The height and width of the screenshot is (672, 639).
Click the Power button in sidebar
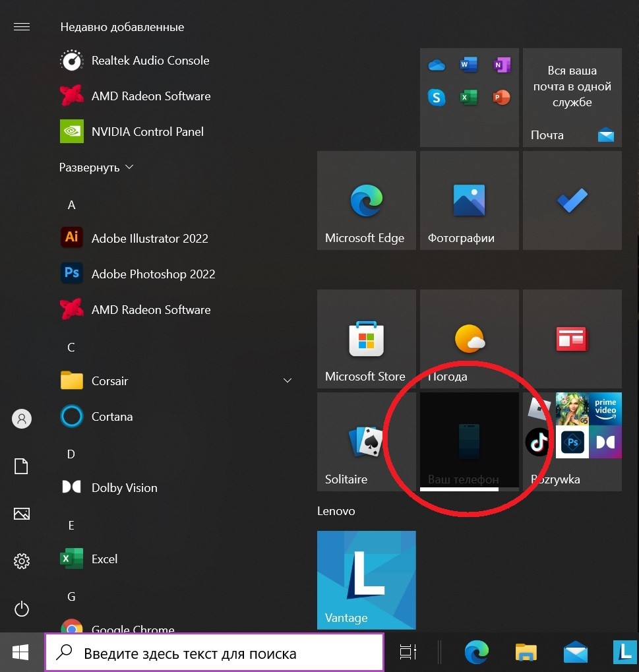(x=22, y=609)
